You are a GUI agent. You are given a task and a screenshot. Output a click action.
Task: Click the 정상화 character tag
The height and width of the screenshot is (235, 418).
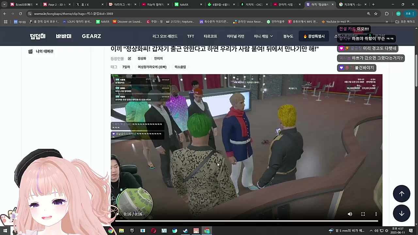coord(142,58)
